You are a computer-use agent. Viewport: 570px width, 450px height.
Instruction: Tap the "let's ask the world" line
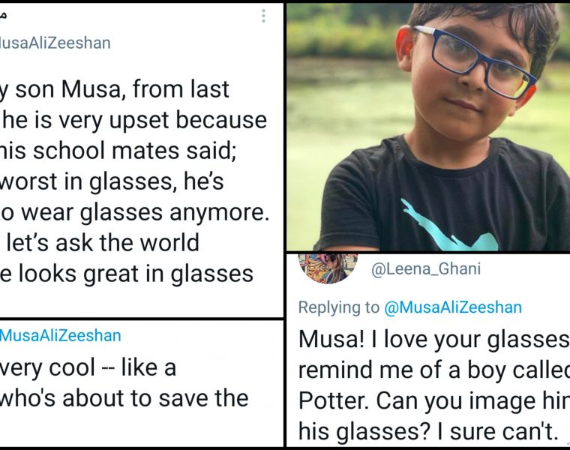point(100,243)
